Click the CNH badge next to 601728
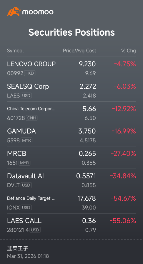The width and height of the screenshot is (143, 264). tap(31, 118)
